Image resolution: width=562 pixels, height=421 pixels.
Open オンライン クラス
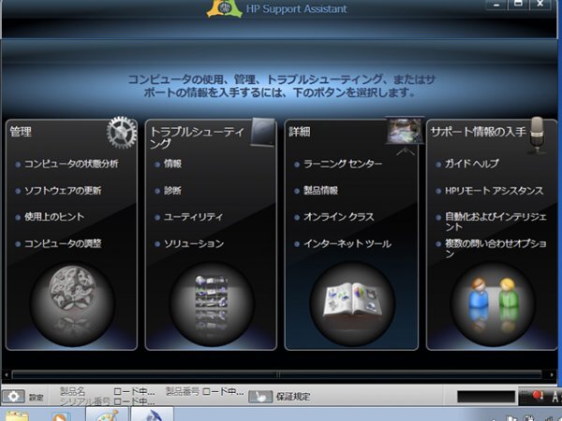pos(339,217)
